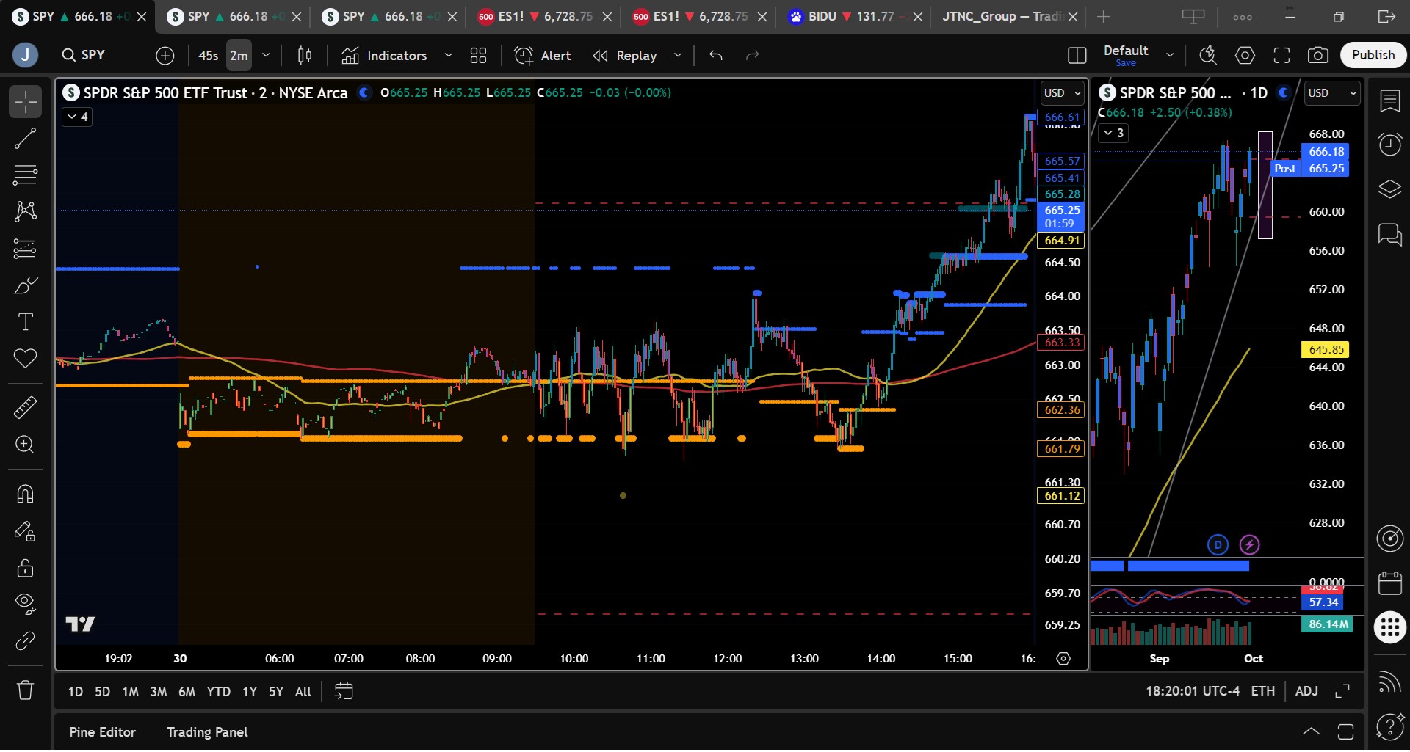Take a chart snapshot with camera
The height and width of the screenshot is (752, 1410).
coord(1318,55)
